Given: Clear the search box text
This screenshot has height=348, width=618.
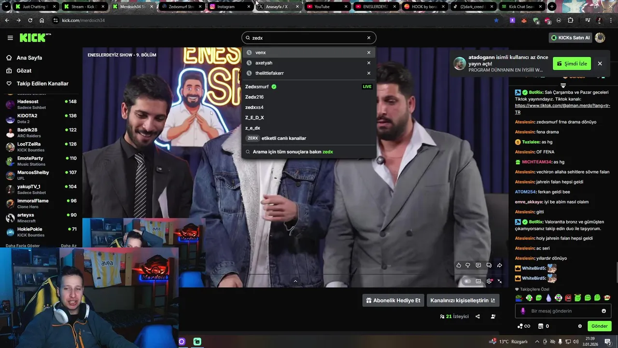Looking at the screenshot, I should (x=369, y=38).
